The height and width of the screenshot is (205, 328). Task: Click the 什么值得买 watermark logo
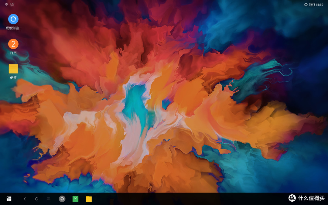(x=306, y=198)
